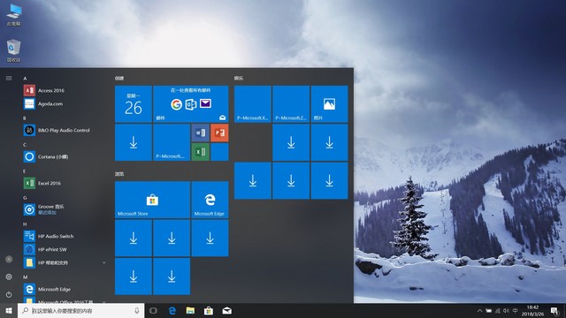Image resolution: width=566 pixels, height=318 pixels.
Task: Open Mail from the taskbar
Action: pyautogui.click(x=226, y=310)
